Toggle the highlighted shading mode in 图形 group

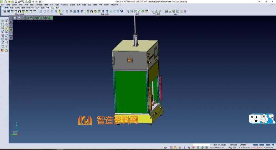coord(60,11)
